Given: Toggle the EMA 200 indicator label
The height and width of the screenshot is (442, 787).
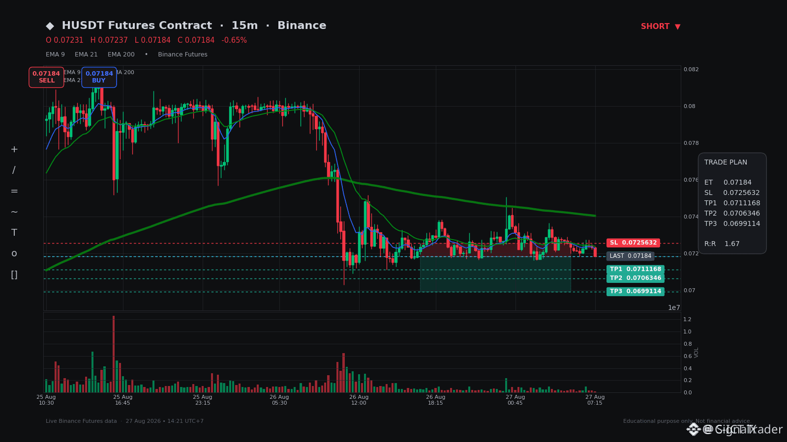Looking at the screenshot, I should pyautogui.click(x=121, y=55).
